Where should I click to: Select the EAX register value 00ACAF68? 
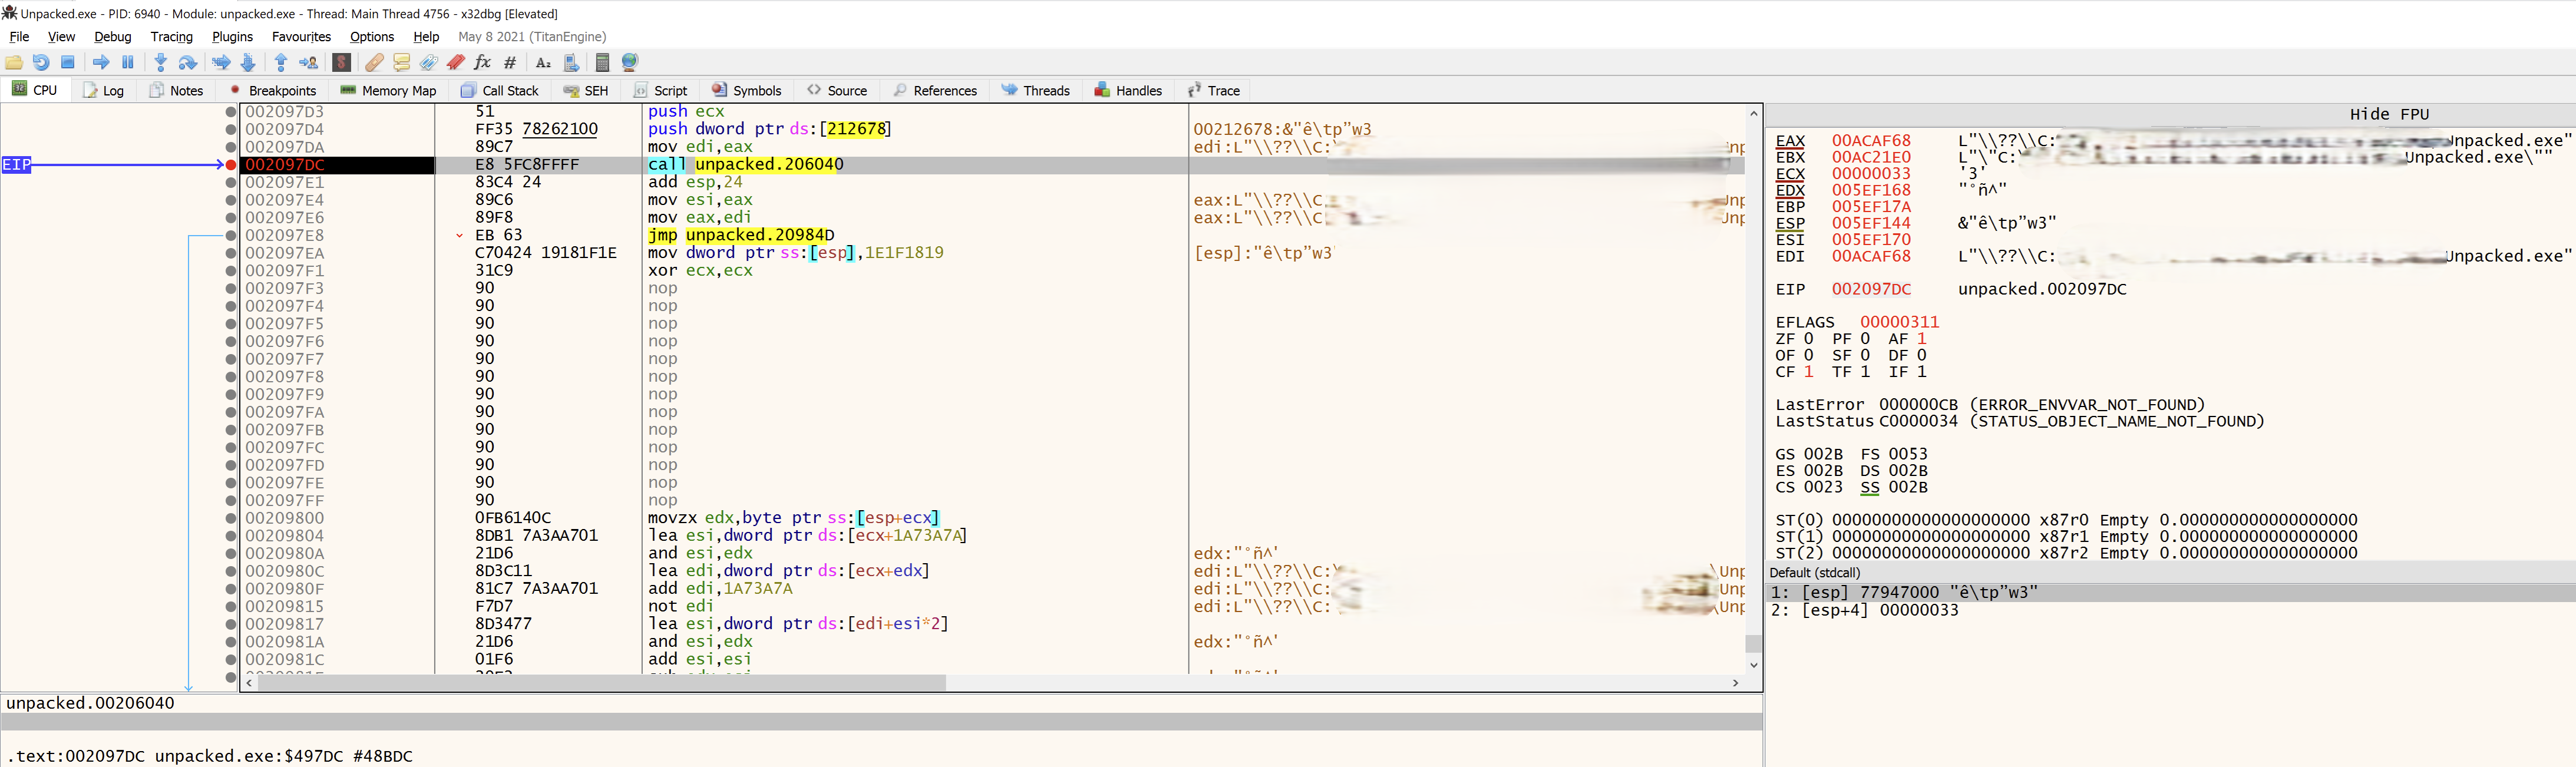point(1870,141)
